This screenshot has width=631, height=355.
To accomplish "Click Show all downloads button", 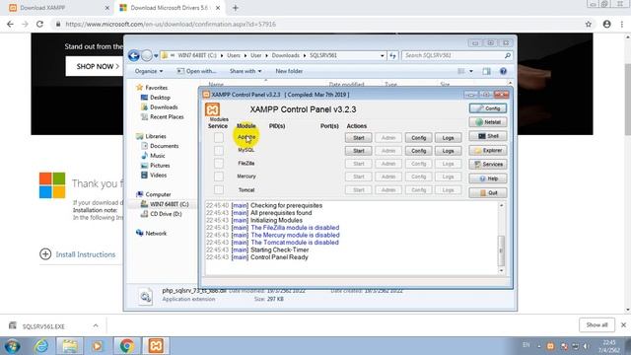I will (x=596, y=324).
